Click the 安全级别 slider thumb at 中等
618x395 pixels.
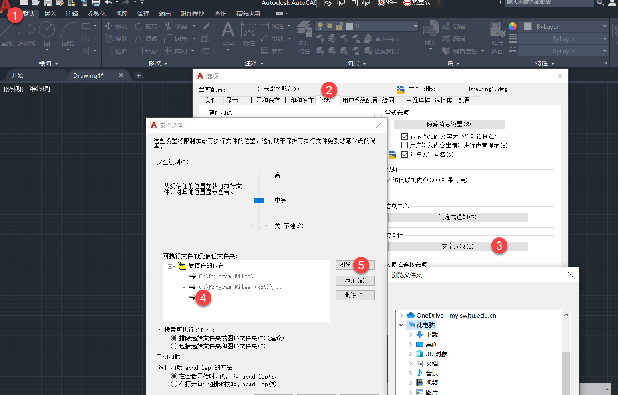259,201
